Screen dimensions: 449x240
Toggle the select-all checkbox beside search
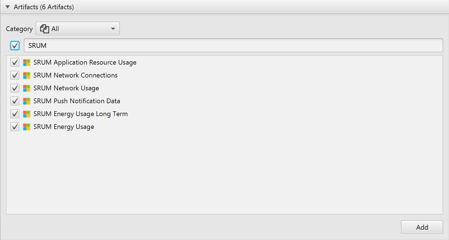point(15,45)
